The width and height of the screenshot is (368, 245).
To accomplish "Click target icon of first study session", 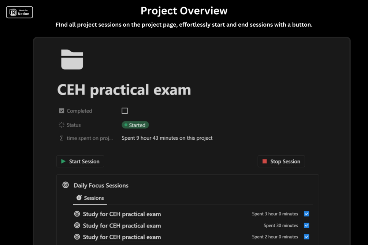I will [x=77, y=214].
